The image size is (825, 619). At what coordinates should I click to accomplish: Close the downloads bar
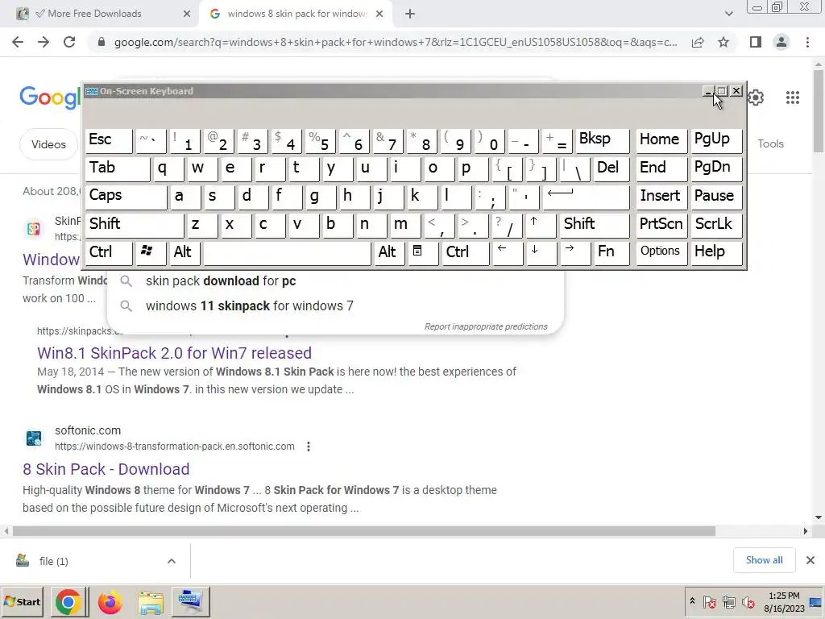[x=810, y=560]
